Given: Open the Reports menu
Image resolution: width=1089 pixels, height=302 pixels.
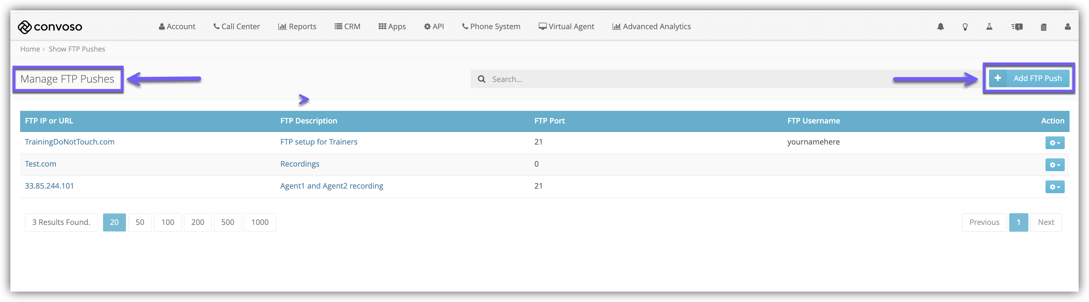Looking at the screenshot, I should click(x=297, y=26).
